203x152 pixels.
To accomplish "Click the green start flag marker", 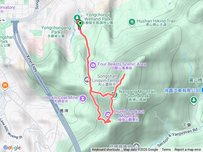I will [x=80, y=24].
